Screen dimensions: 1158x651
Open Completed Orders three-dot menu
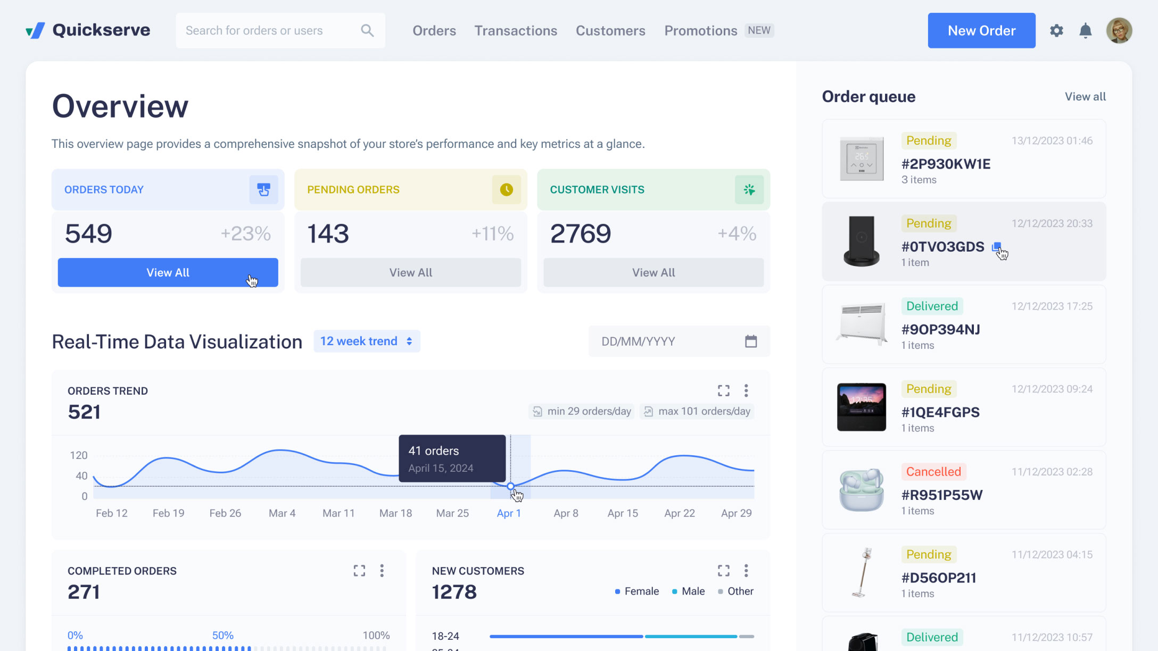click(x=382, y=571)
